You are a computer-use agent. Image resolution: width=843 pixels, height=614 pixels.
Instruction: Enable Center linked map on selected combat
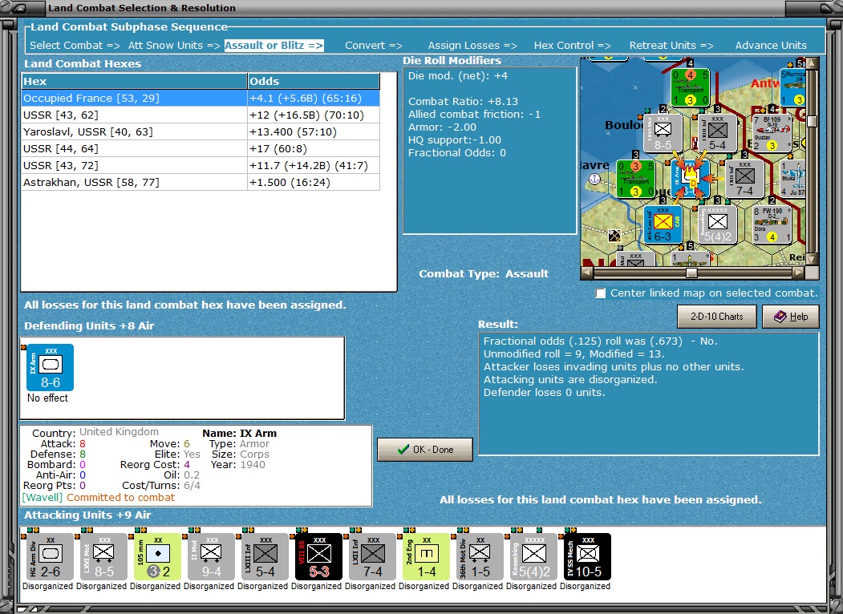click(601, 293)
